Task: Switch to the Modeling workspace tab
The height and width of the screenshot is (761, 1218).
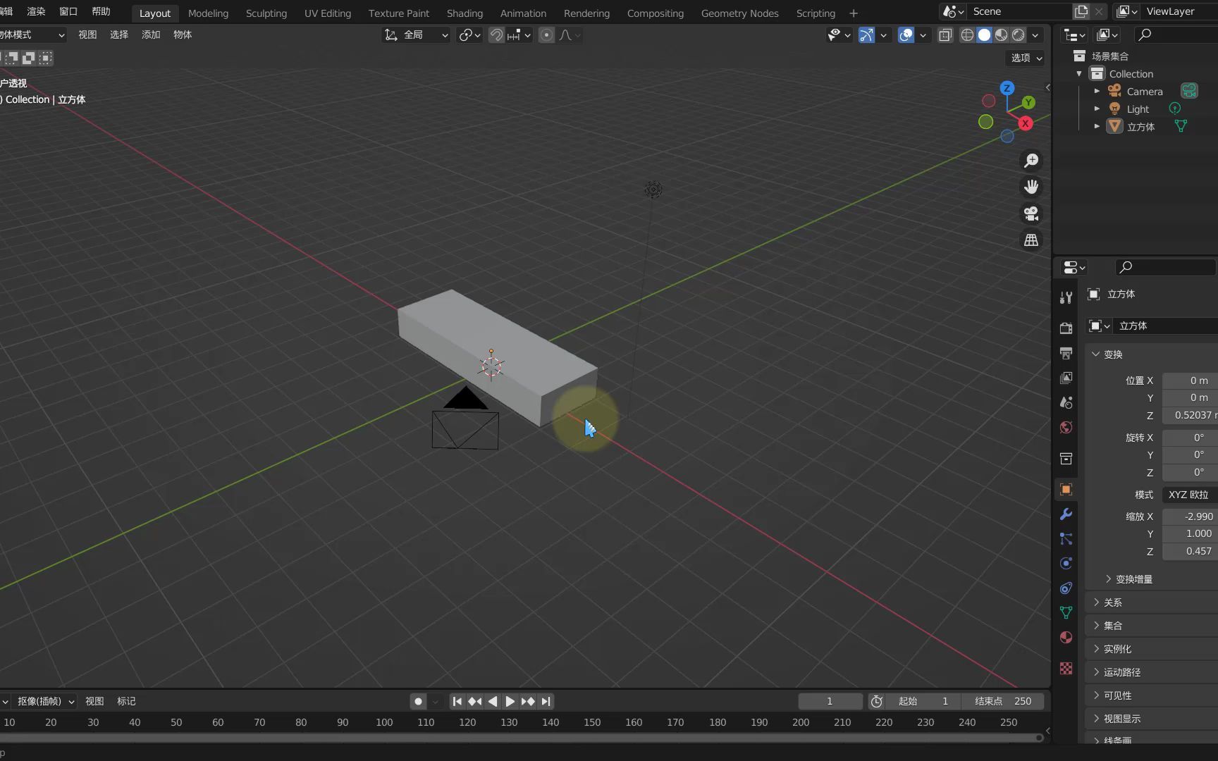Action: tap(208, 13)
